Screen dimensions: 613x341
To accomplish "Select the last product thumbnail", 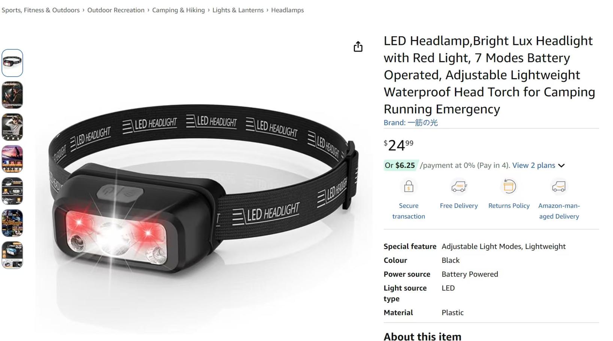I will 12,255.
